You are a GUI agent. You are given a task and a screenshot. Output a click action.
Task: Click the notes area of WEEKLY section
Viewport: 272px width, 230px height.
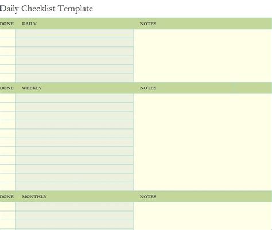pyautogui.click(x=203, y=142)
